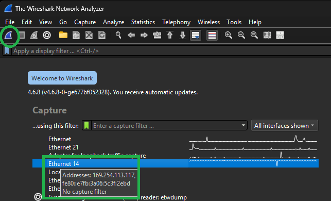Go forward in packet history arrow
Viewport: 331px width, 201px height.
144,35
